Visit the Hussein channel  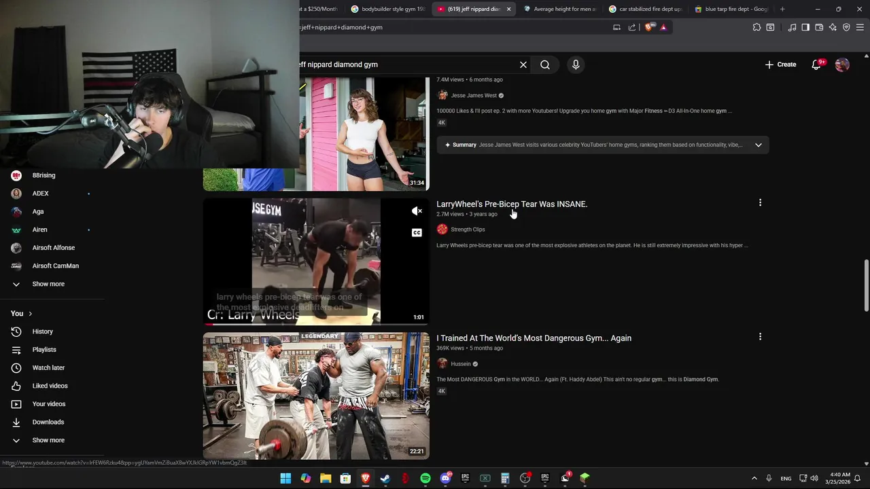[x=461, y=364]
